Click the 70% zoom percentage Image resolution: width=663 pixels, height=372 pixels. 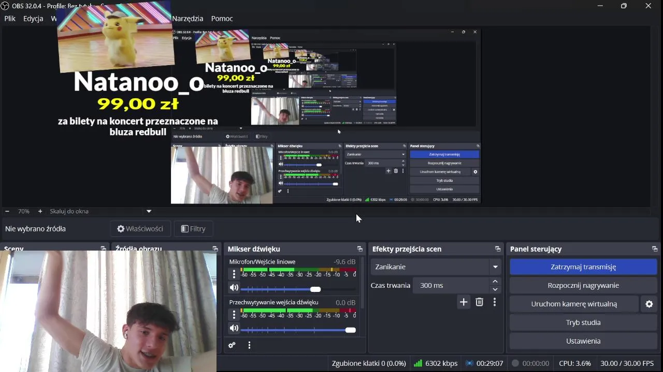[x=24, y=211]
